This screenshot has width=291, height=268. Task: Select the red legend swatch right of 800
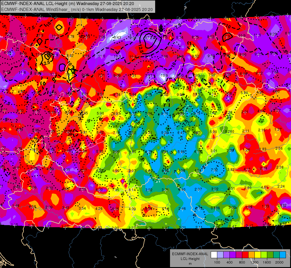point(245,255)
